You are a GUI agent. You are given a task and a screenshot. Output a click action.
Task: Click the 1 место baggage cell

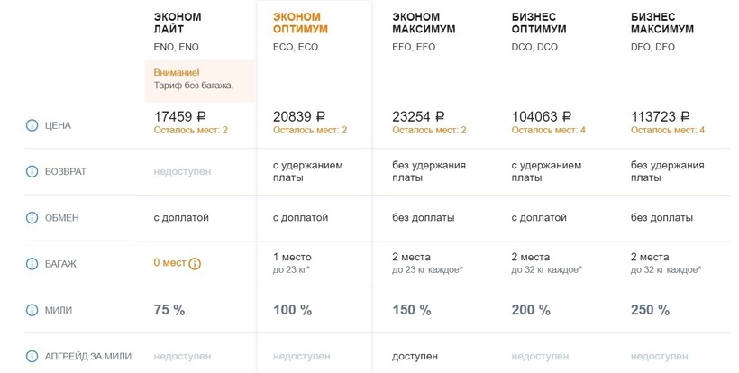point(292,258)
